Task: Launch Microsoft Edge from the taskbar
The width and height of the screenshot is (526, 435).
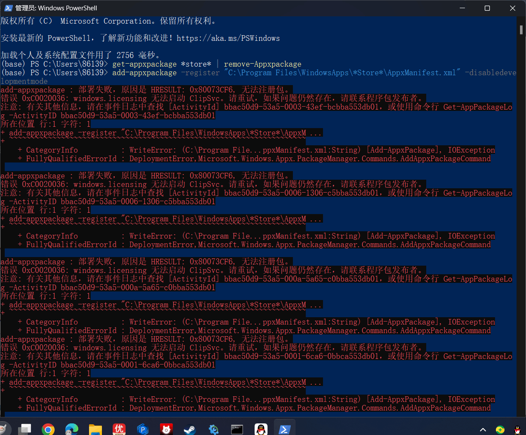Action: pos(72,429)
